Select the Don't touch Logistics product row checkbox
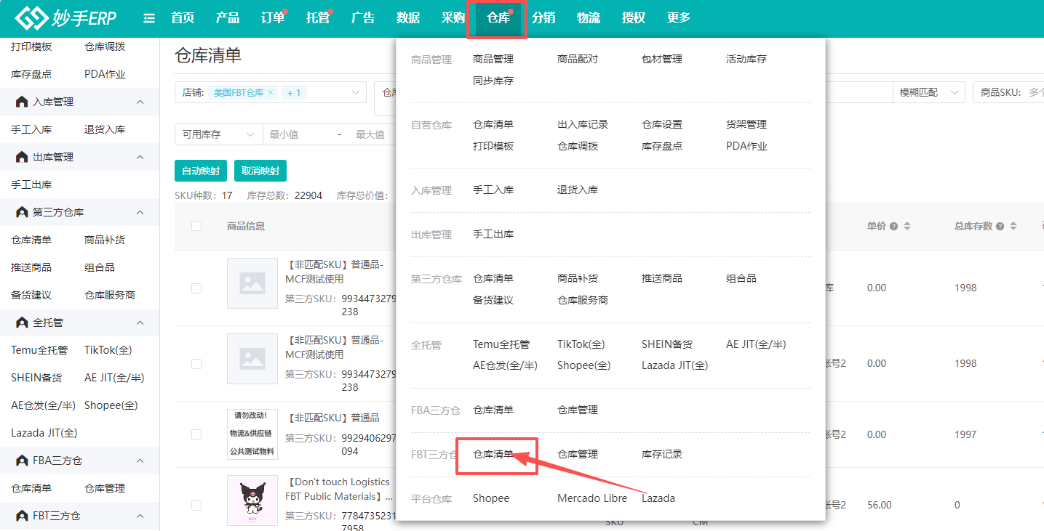The width and height of the screenshot is (1044, 531). pos(196,505)
